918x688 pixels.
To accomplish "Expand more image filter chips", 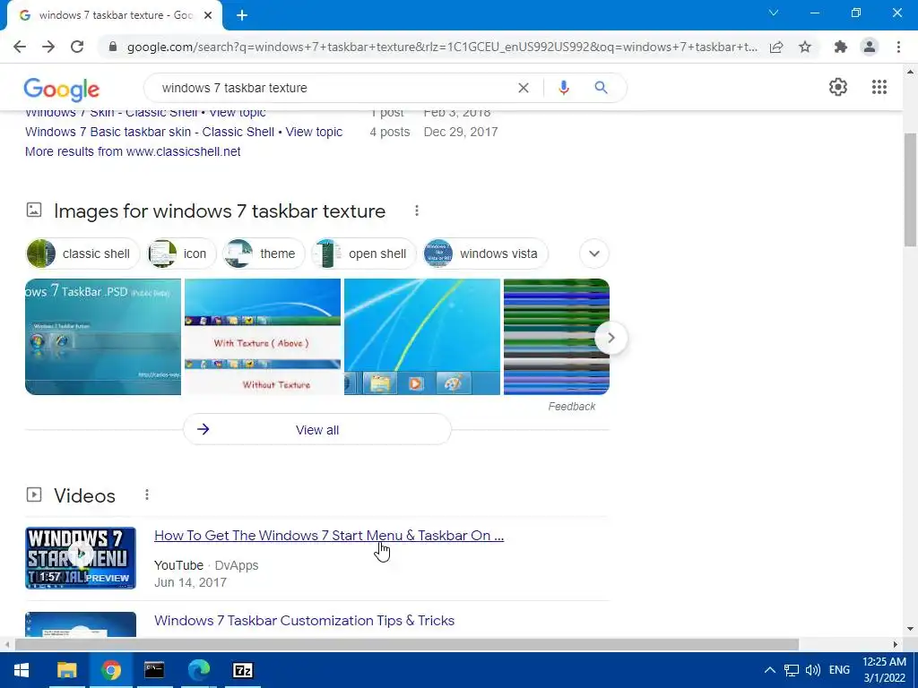I will tap(594, 254).
